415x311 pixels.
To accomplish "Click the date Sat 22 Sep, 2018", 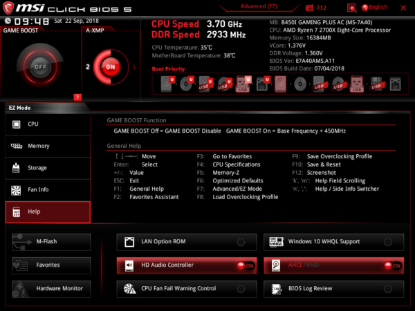I will point(76,21).
